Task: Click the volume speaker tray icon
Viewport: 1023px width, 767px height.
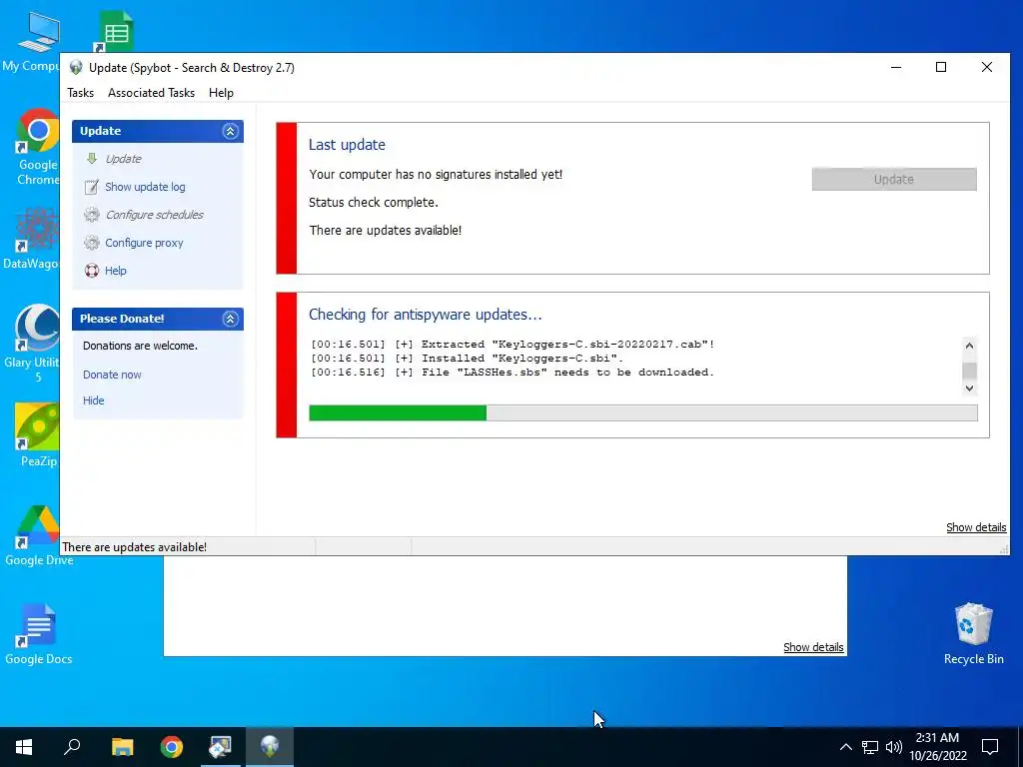Action: pos(894,747)
